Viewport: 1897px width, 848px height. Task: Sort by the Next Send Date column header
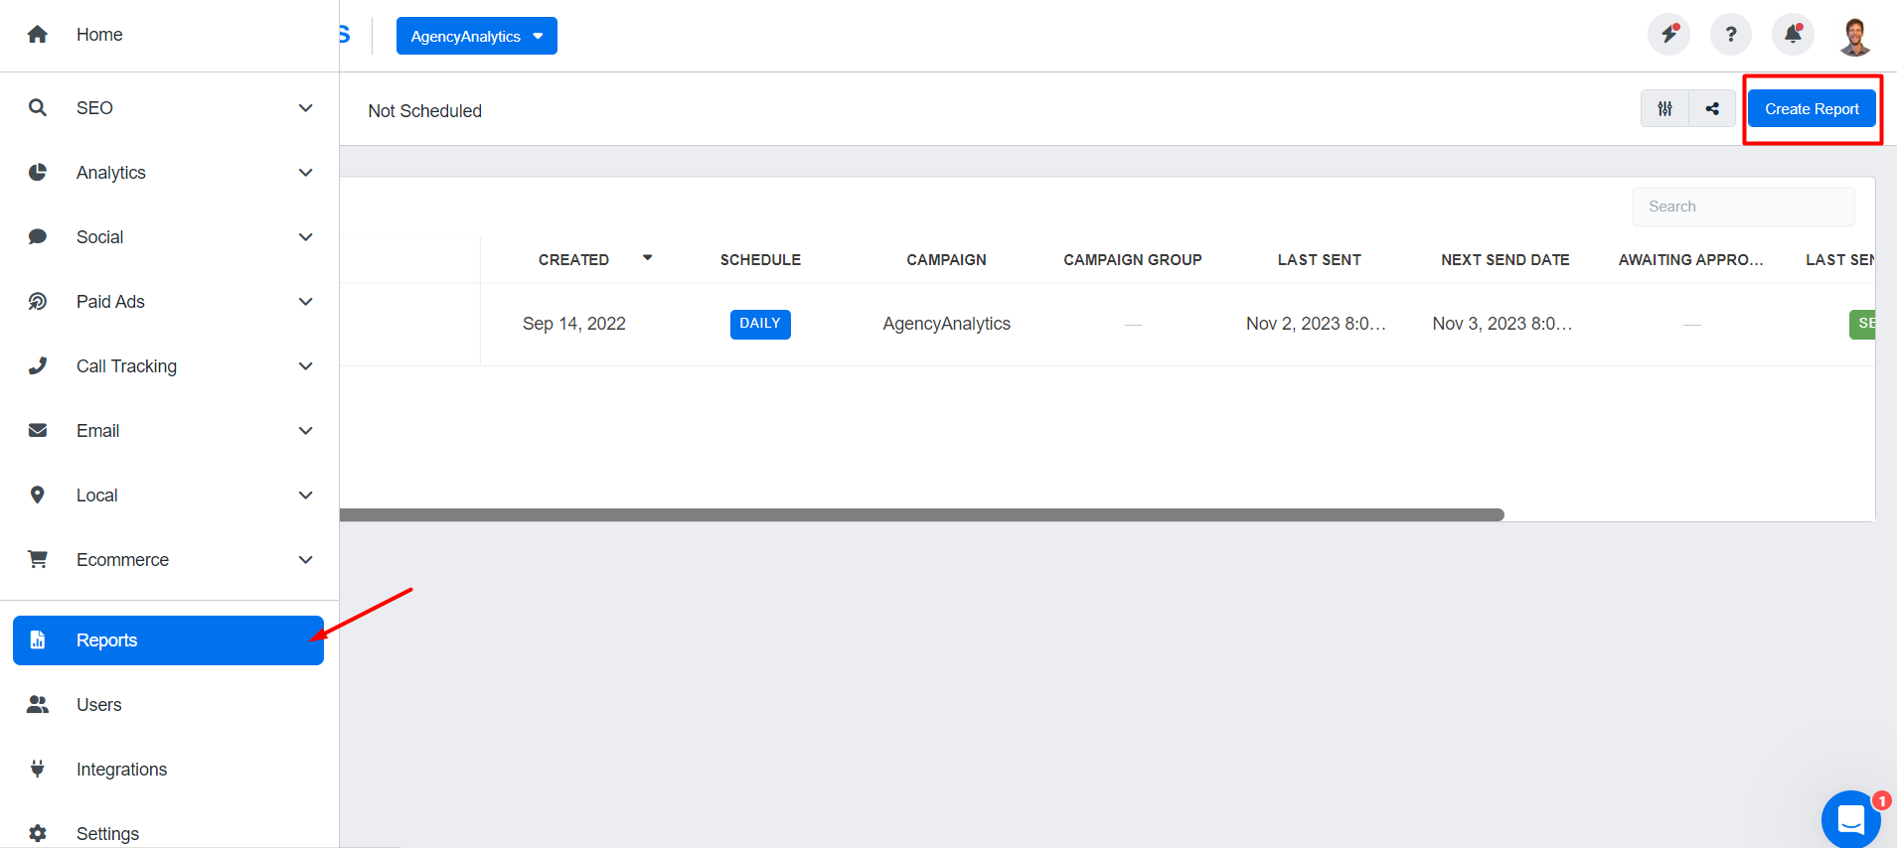(1504, 260)
